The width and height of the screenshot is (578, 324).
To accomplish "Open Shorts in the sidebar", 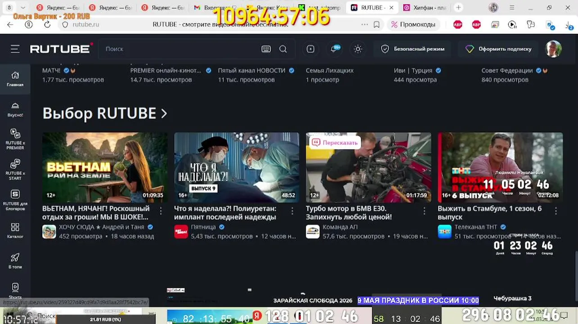I will pos(15,291).
